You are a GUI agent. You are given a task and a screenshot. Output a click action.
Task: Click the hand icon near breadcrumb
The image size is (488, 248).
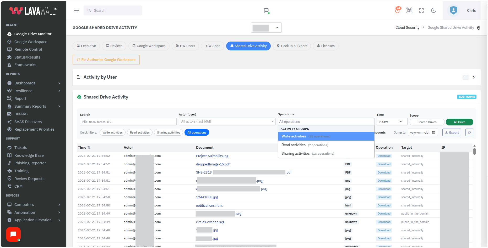pyautogui.click(x=478, y=28)
